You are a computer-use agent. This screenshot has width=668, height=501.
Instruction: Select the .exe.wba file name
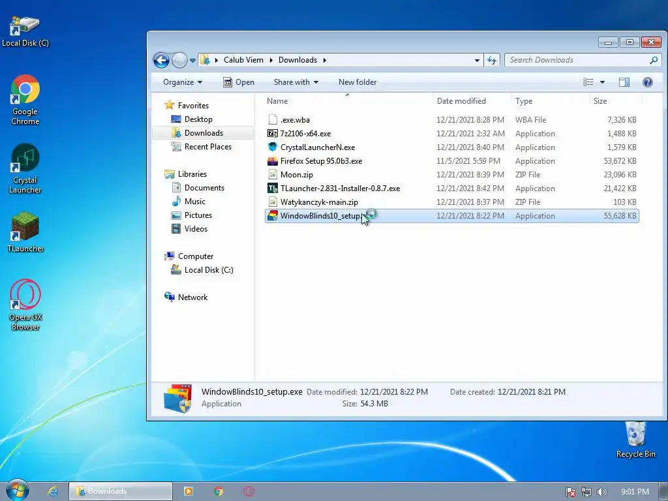tap(295, 120)
